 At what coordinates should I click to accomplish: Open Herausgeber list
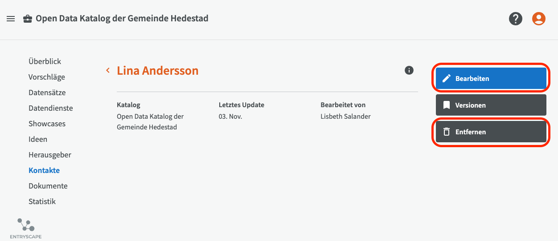click(50, 155)
